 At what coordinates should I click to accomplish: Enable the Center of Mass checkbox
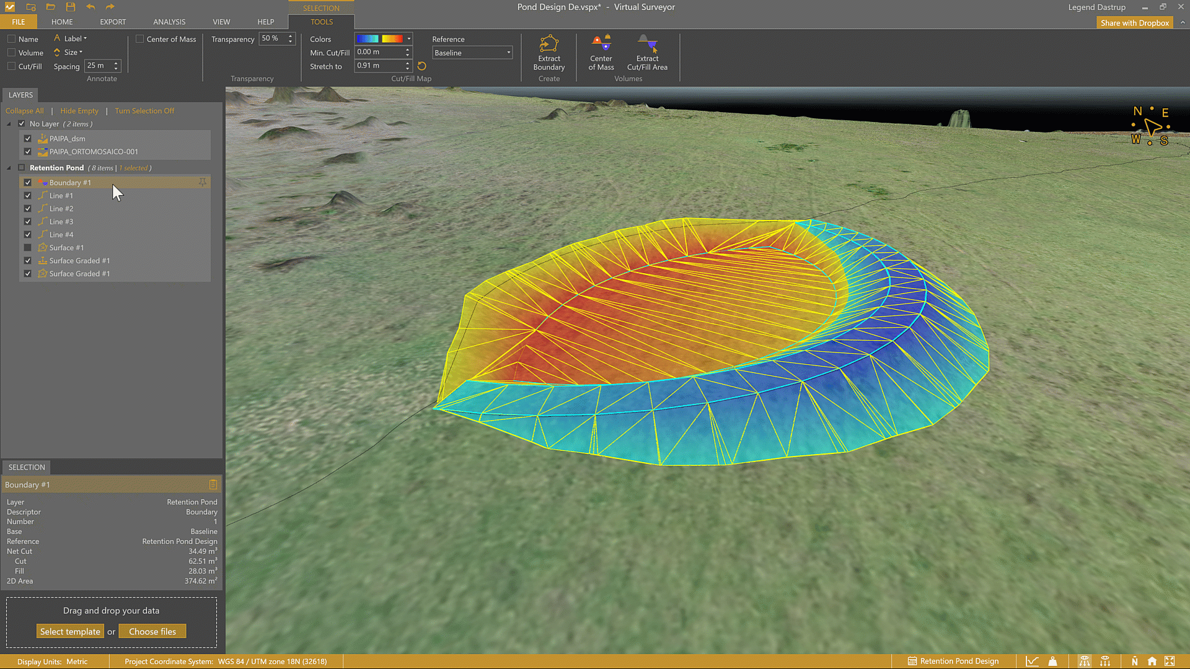click(140, 39)
